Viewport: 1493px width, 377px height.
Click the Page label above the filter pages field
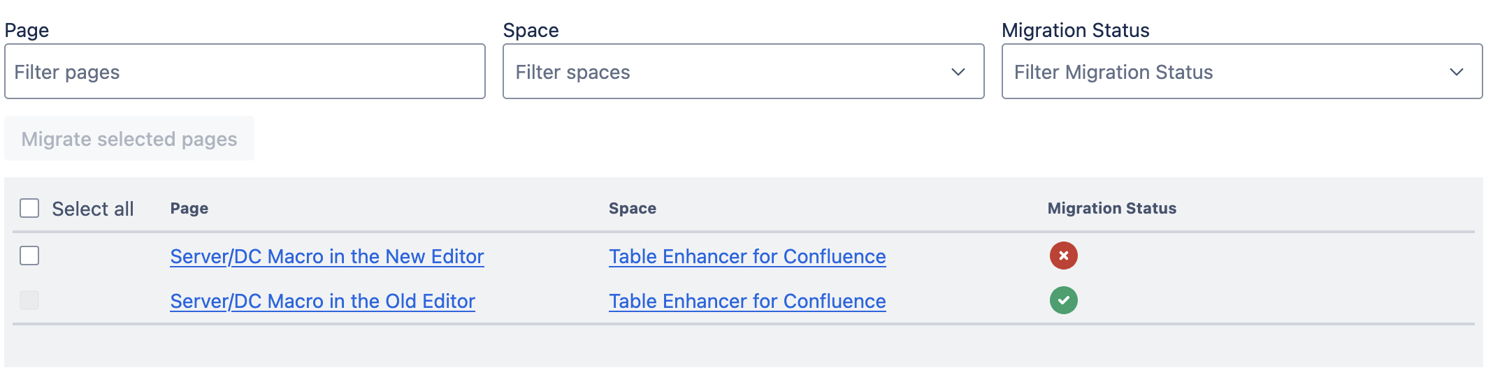click(27, 30)
